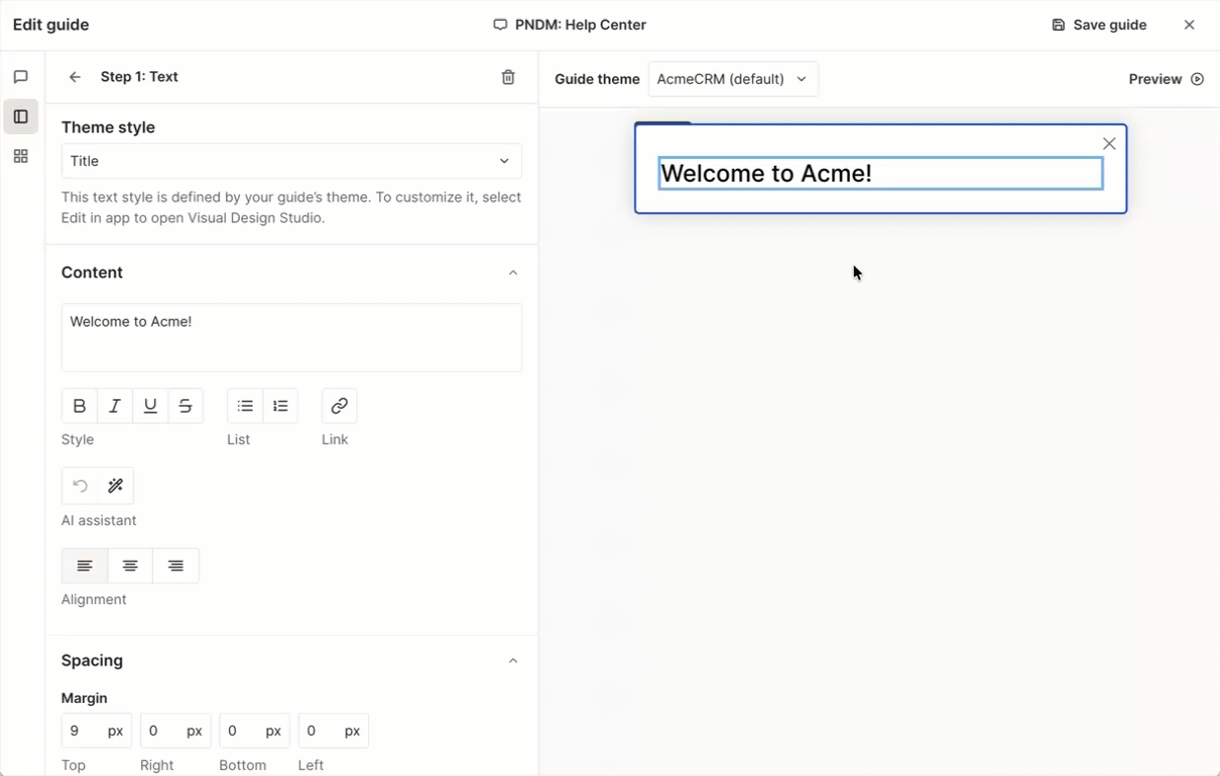The width and height of the screenshot is (1220, 776).
Task: Close the guide popup preview X
Action: point(1109,144)
